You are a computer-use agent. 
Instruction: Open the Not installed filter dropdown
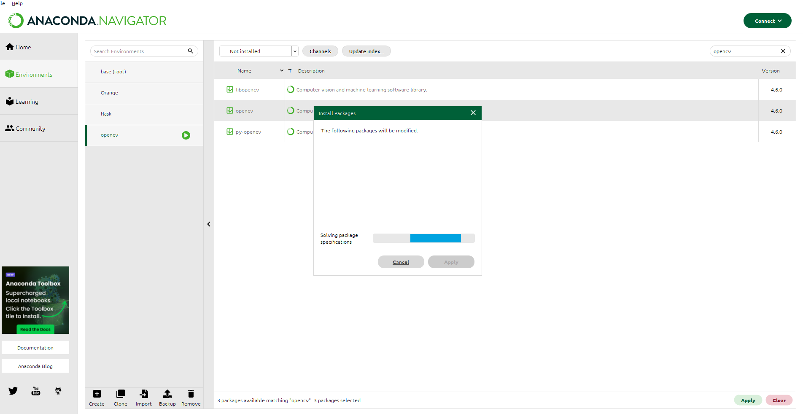pyautogui.click(x=259, y=51)
